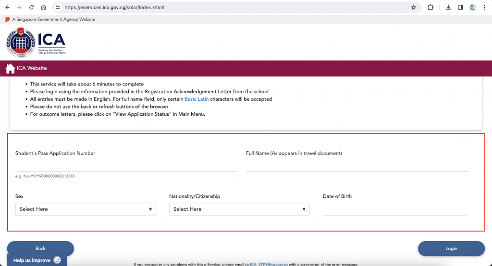Open the Nationality/Citizenship dropdown
This screenshot has width=492, height=266.
point(239,209)
